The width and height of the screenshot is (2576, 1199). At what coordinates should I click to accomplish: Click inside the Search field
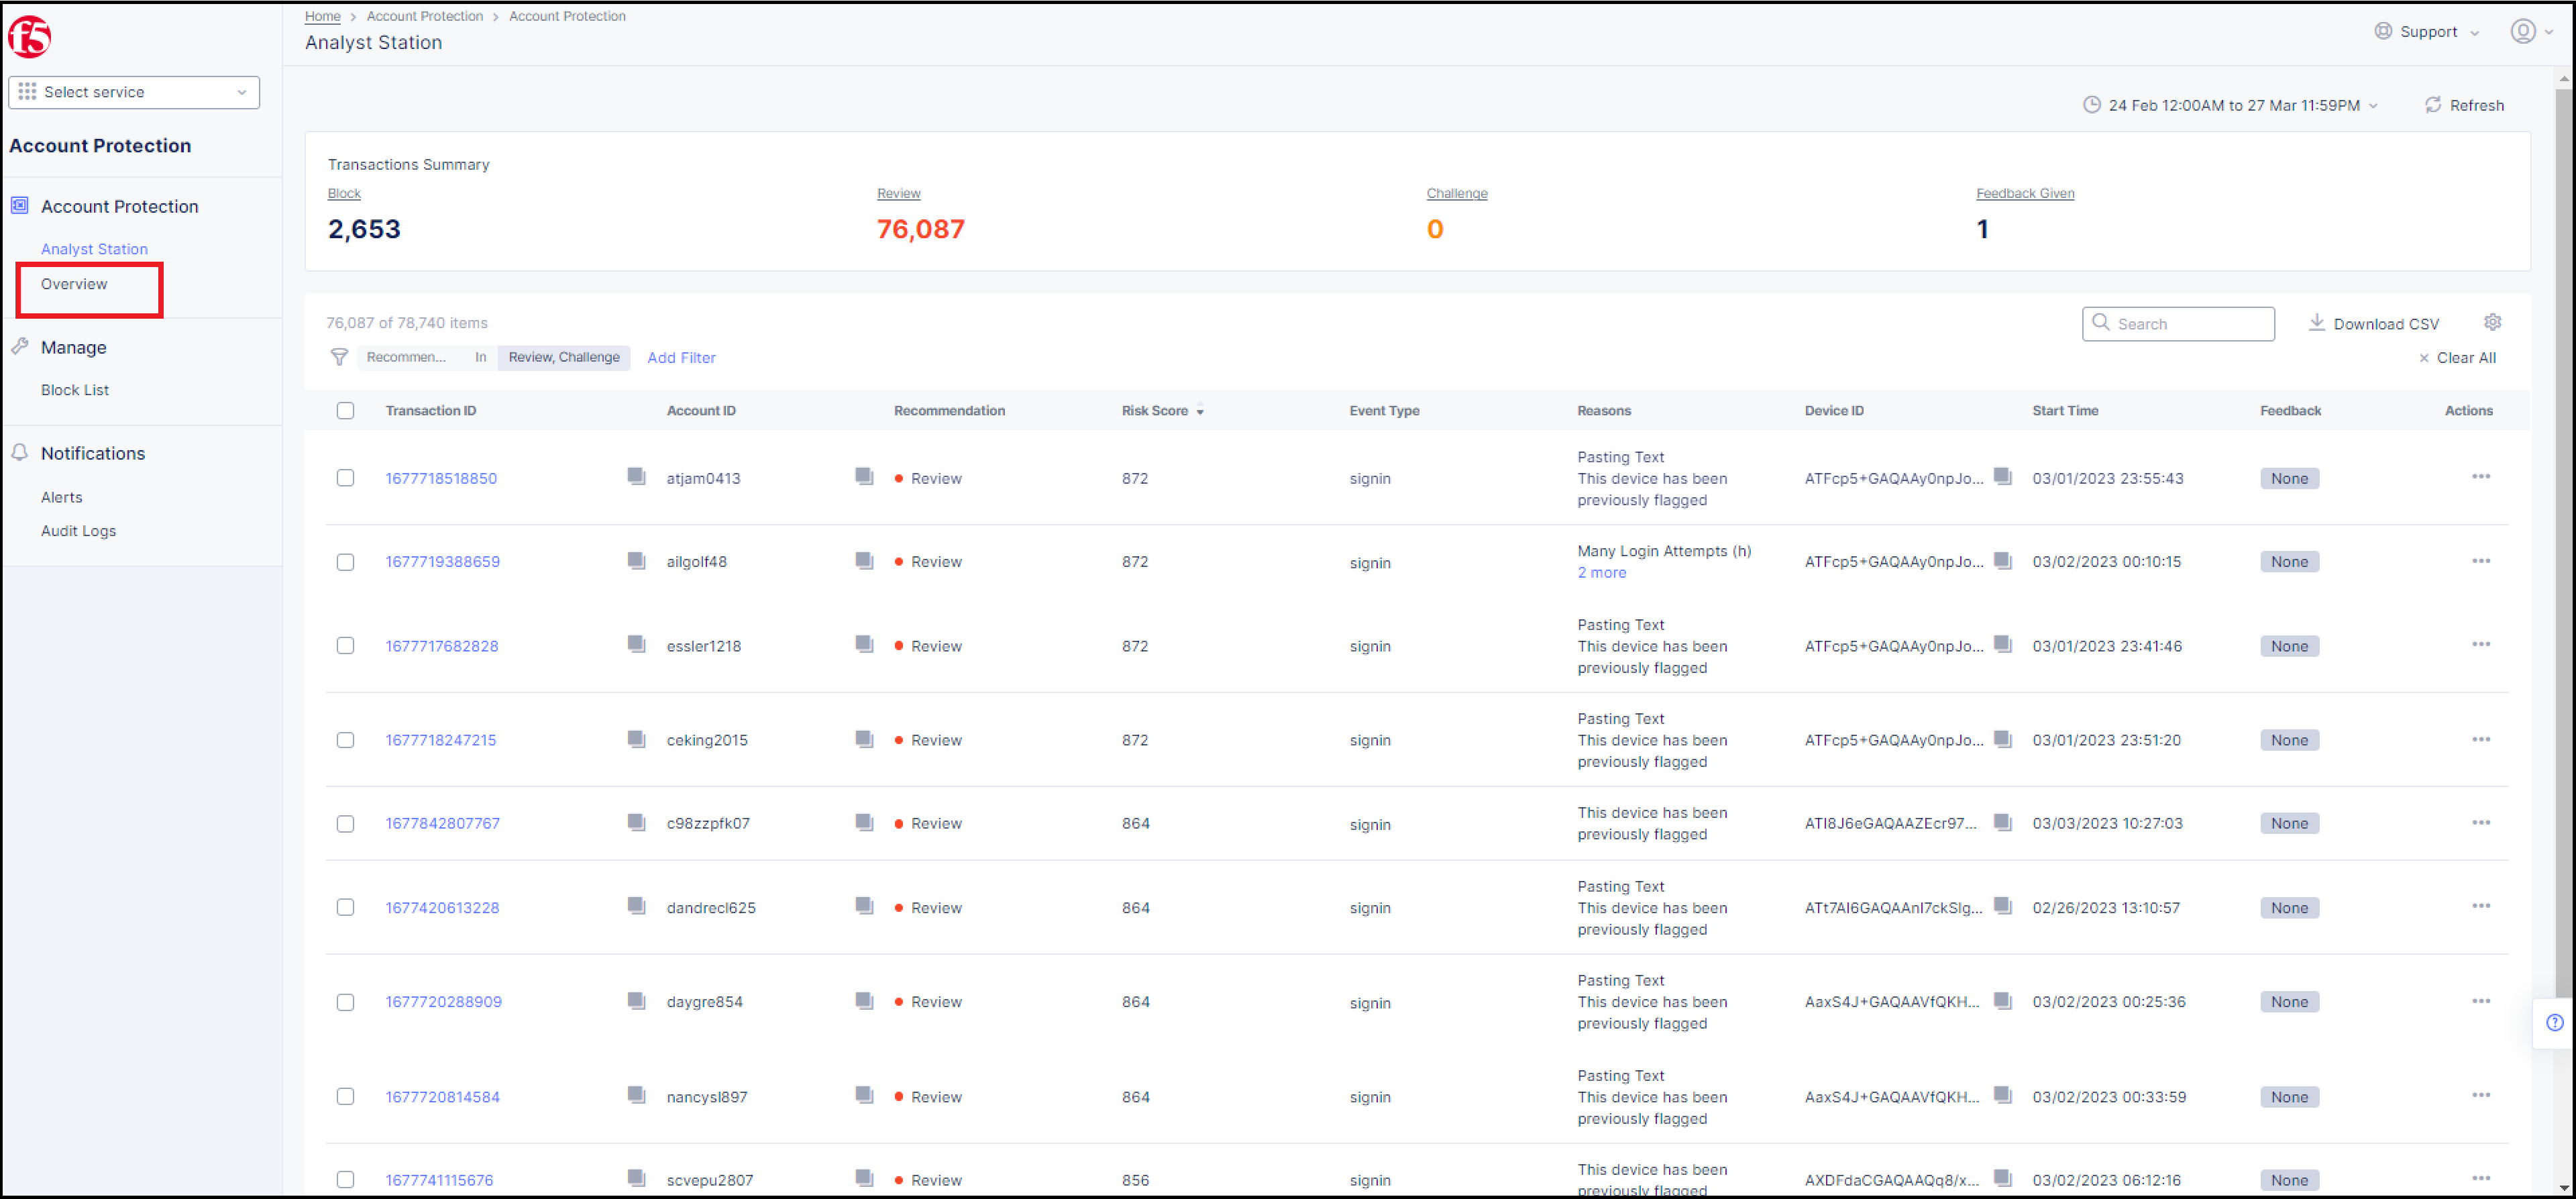[x=2178, y=323]
